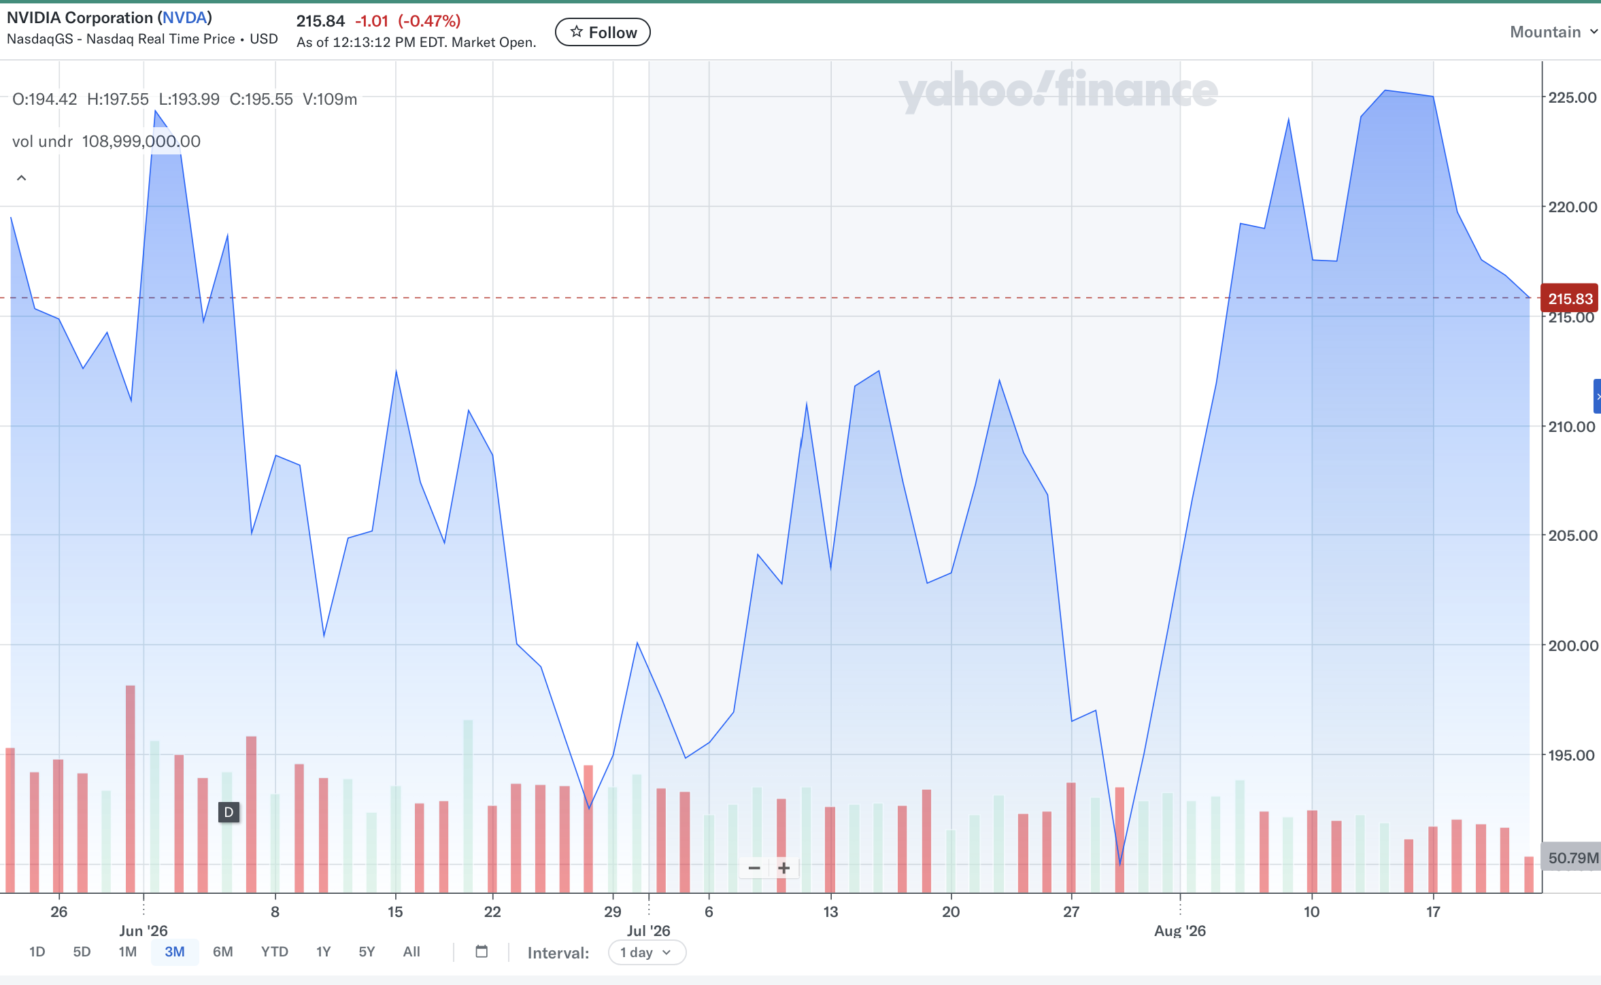The image size is (1601, 985).
Task: Click the dividend D marker on chart
Action: [229, 812]
